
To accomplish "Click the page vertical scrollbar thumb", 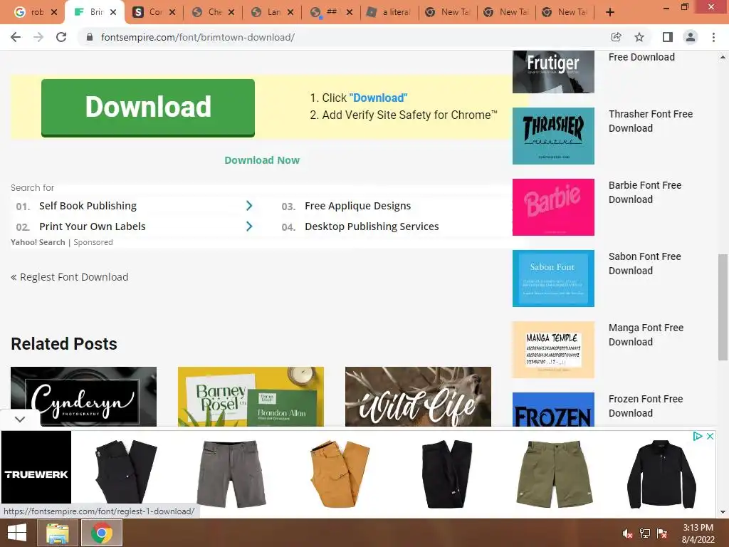I will click(723, 307).
